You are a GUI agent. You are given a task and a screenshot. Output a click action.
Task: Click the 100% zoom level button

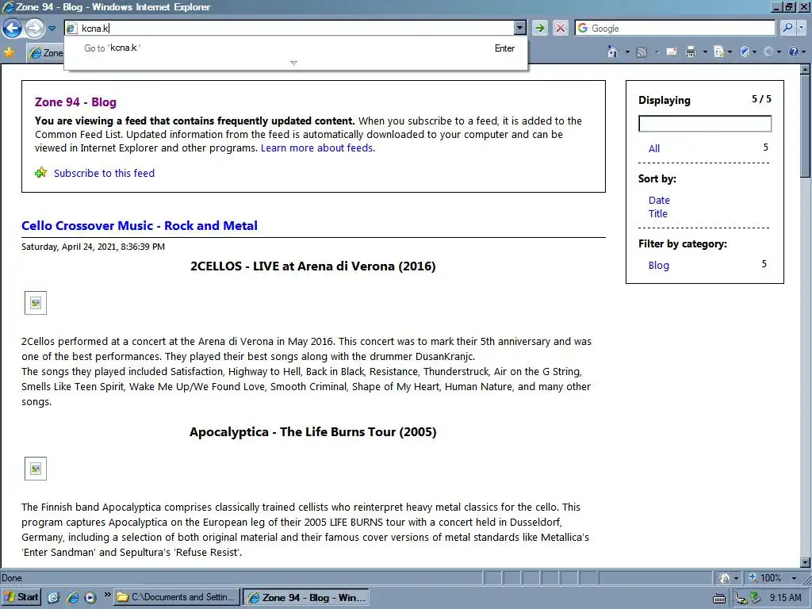pos(765,578)
